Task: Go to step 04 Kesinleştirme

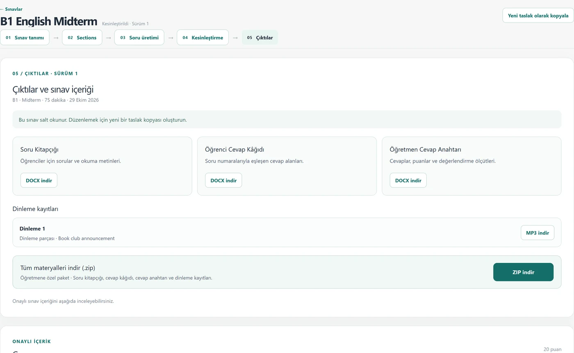Action: pos(203,37)
